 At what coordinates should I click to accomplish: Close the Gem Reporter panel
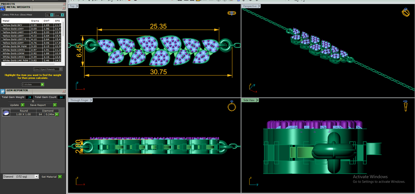[x=64, y=91]
